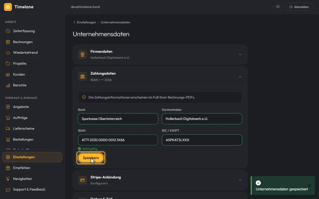
Task: Toggle light theme sun icon
Action: click(x=278, y=7)
